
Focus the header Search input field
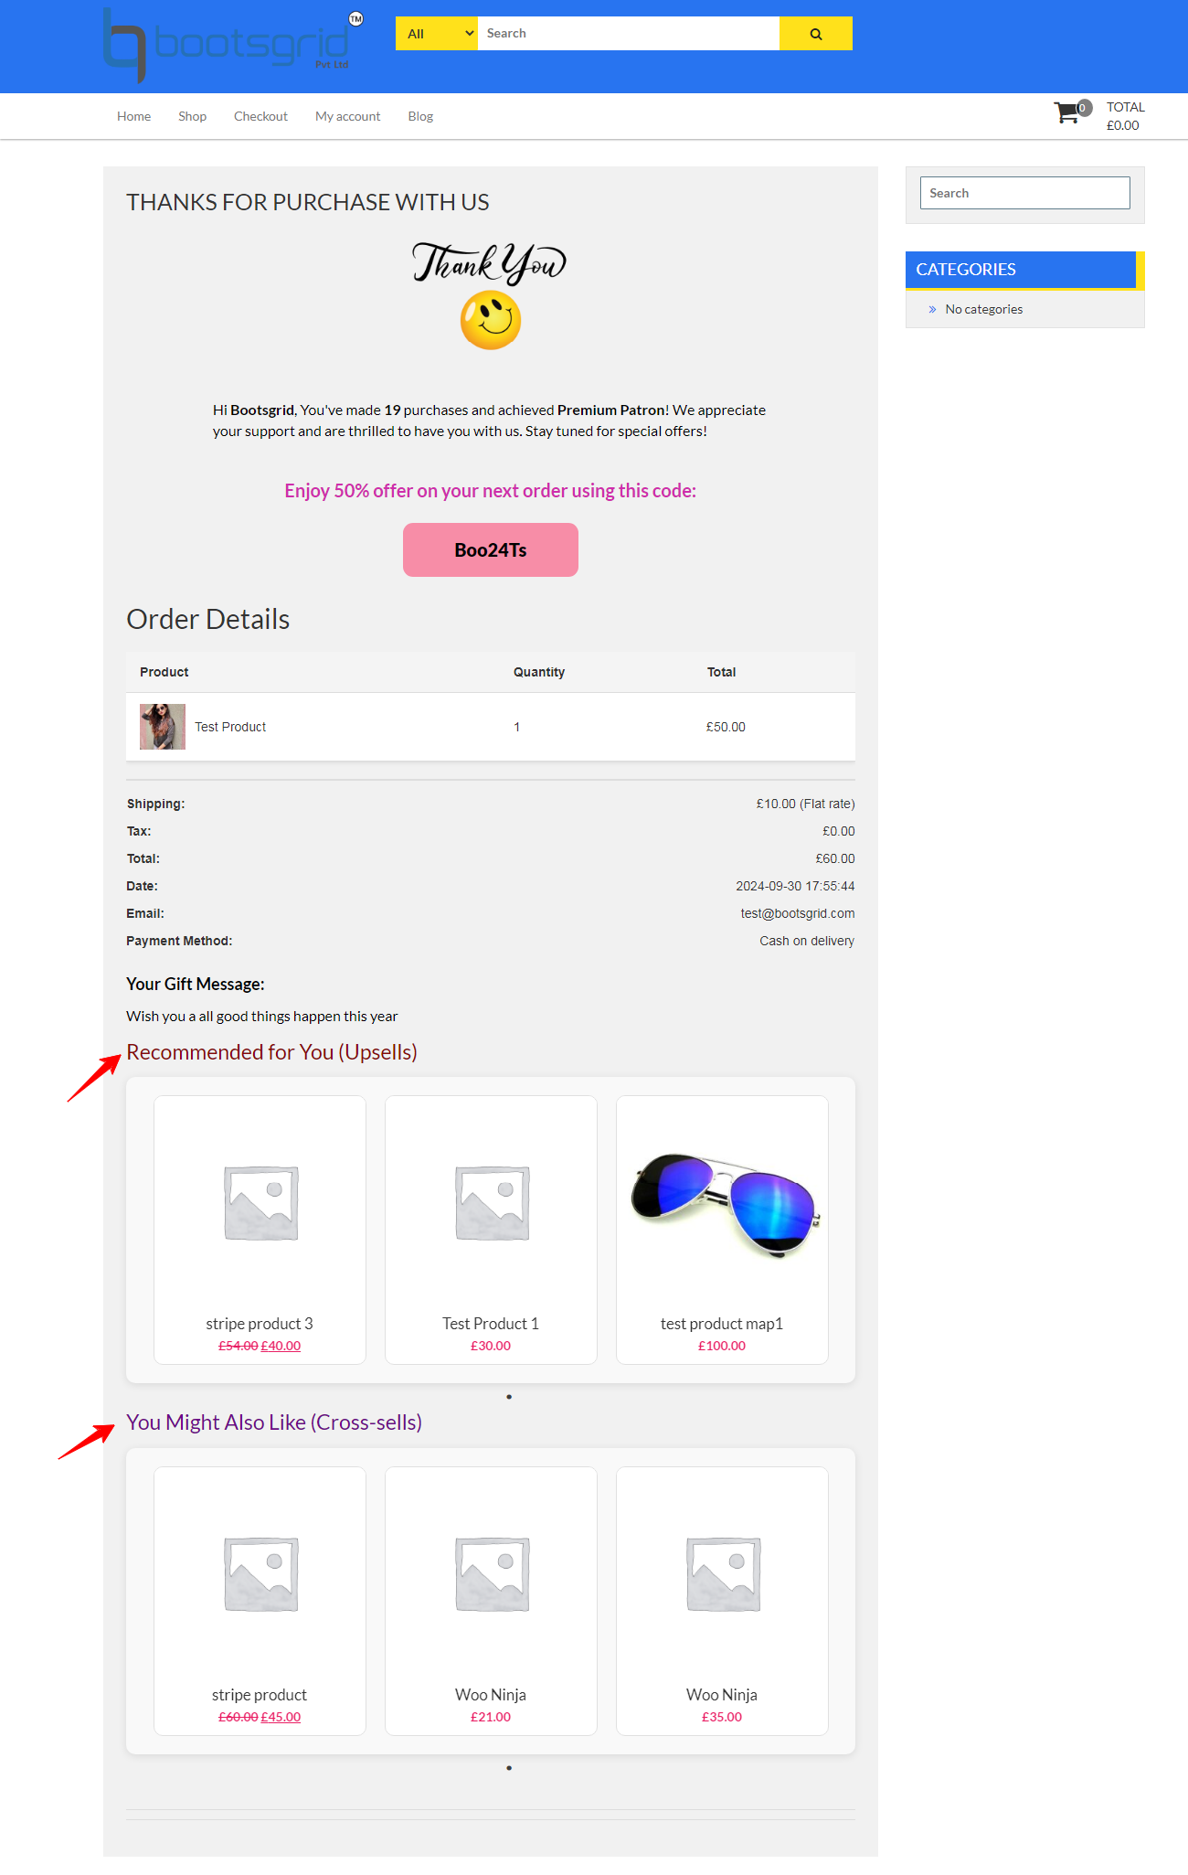point(629,34)
